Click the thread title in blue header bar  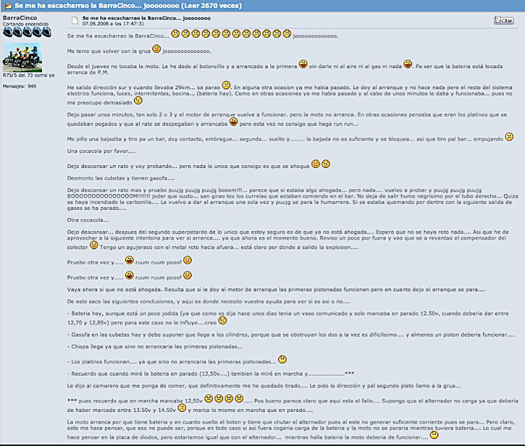(128, 6)
